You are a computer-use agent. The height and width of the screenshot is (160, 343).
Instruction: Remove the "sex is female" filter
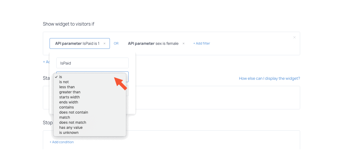tap(183, 43)
